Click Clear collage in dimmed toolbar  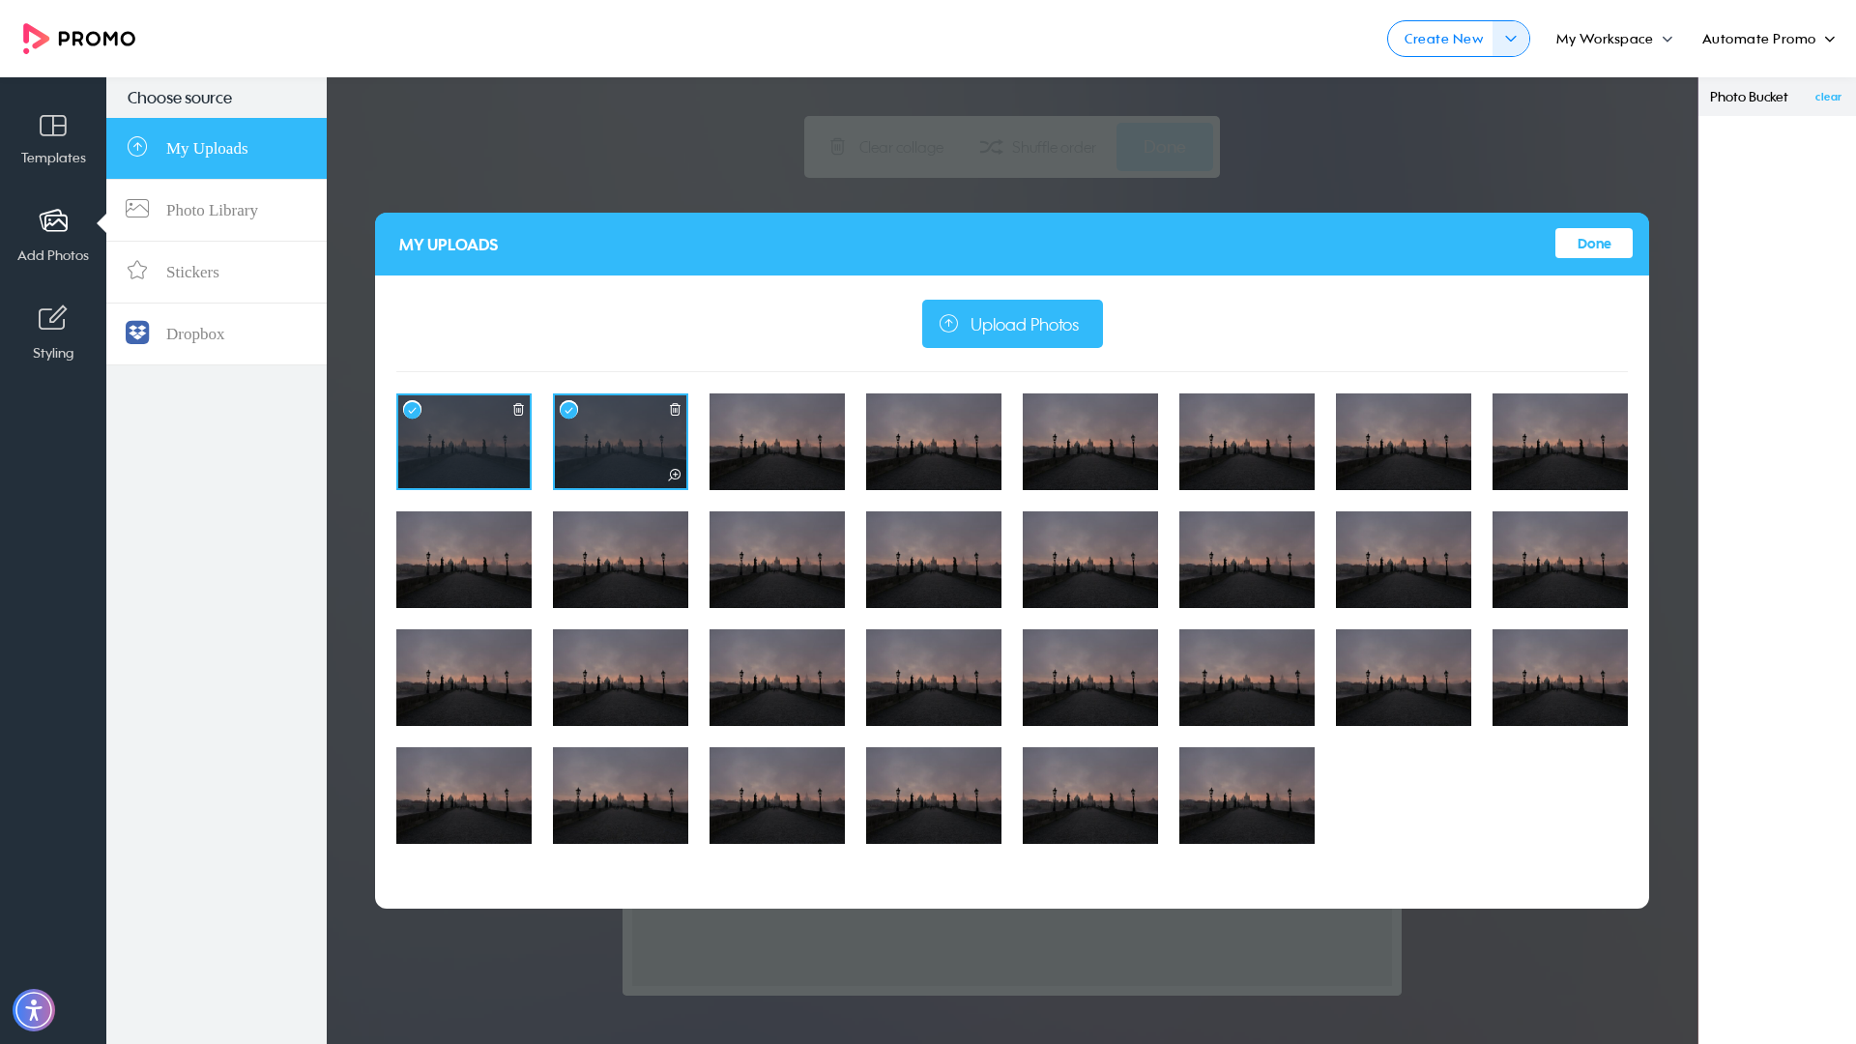pyautogui.click(x=887, y=147)
